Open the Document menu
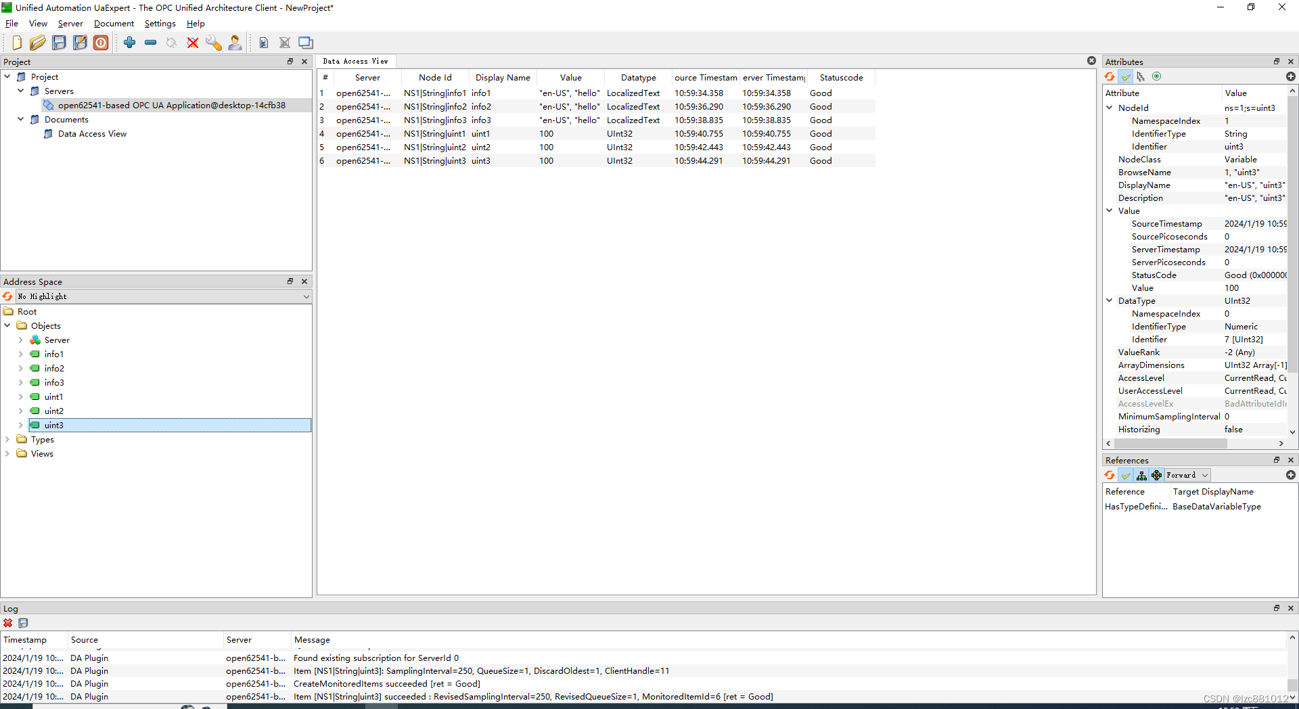Screen dimensions: 1299x709 (x=114, y=24)
